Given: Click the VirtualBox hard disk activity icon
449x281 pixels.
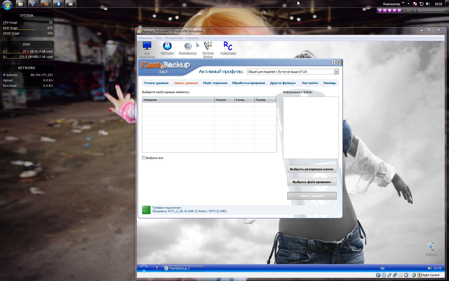Looking at the screenshot, I should [x=378, y=275].
